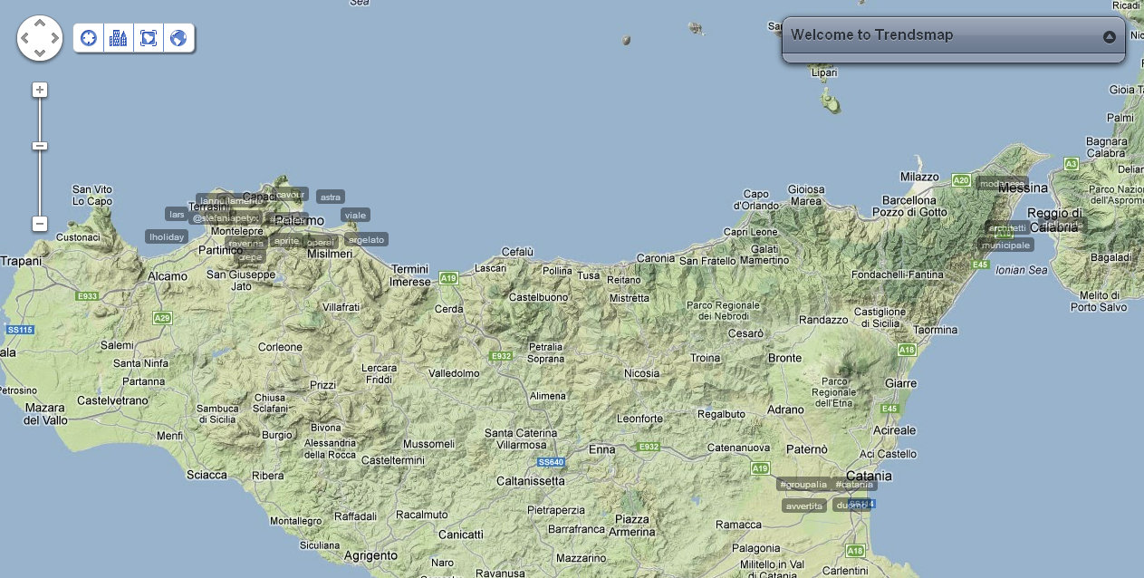Zoom out with the bottom minus button
The image size is (1144, 578).
(x=40, y=223)
